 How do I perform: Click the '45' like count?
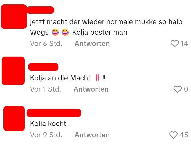point(184,135)
